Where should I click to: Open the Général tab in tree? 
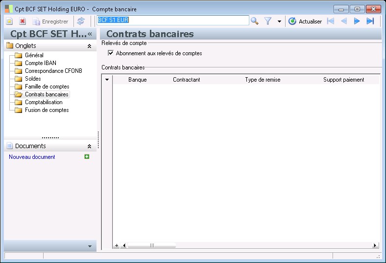34,55
